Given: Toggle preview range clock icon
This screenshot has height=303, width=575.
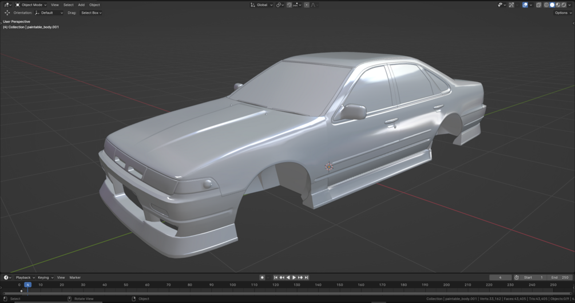Looking at the screenshot, I should [516, 277].
